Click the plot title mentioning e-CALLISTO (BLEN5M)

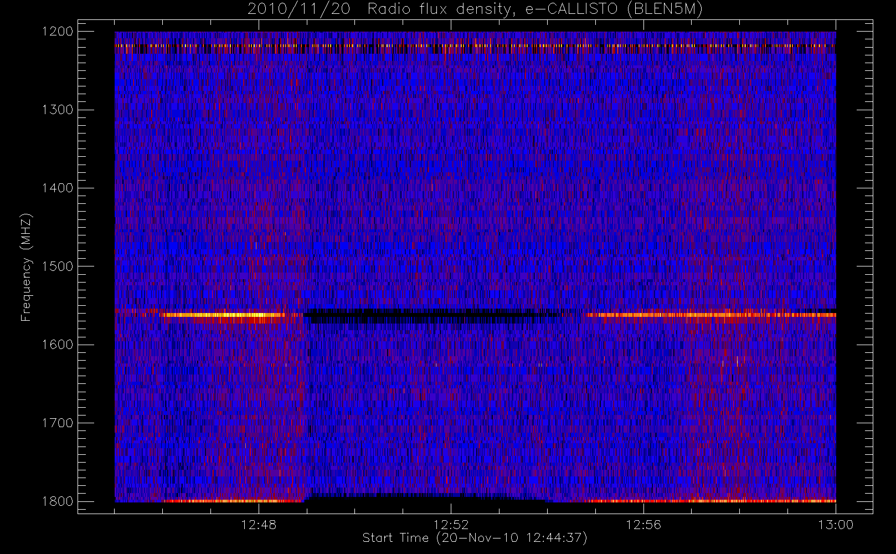(x=475, y=9)
